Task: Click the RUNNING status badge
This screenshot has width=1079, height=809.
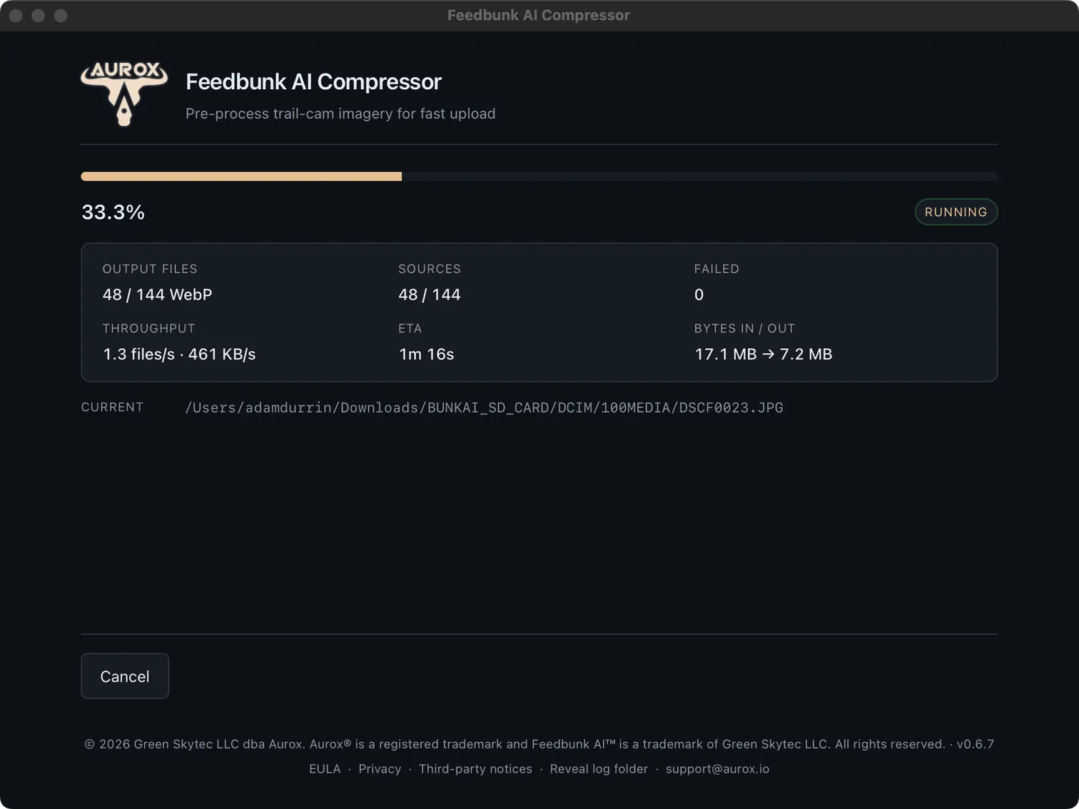Action: (x=956, y=212)
